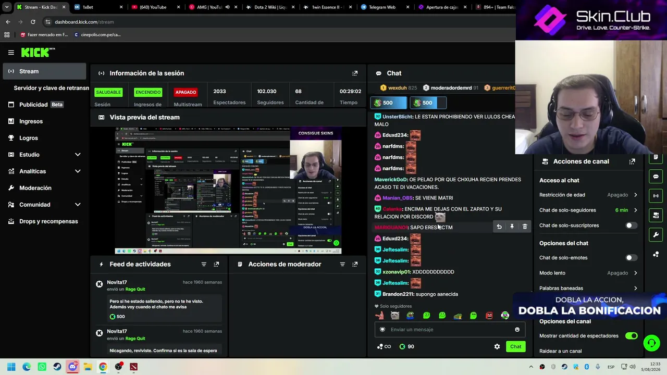
Task: Open filter options in Feed de actividades
Action: tap(204, 264)
